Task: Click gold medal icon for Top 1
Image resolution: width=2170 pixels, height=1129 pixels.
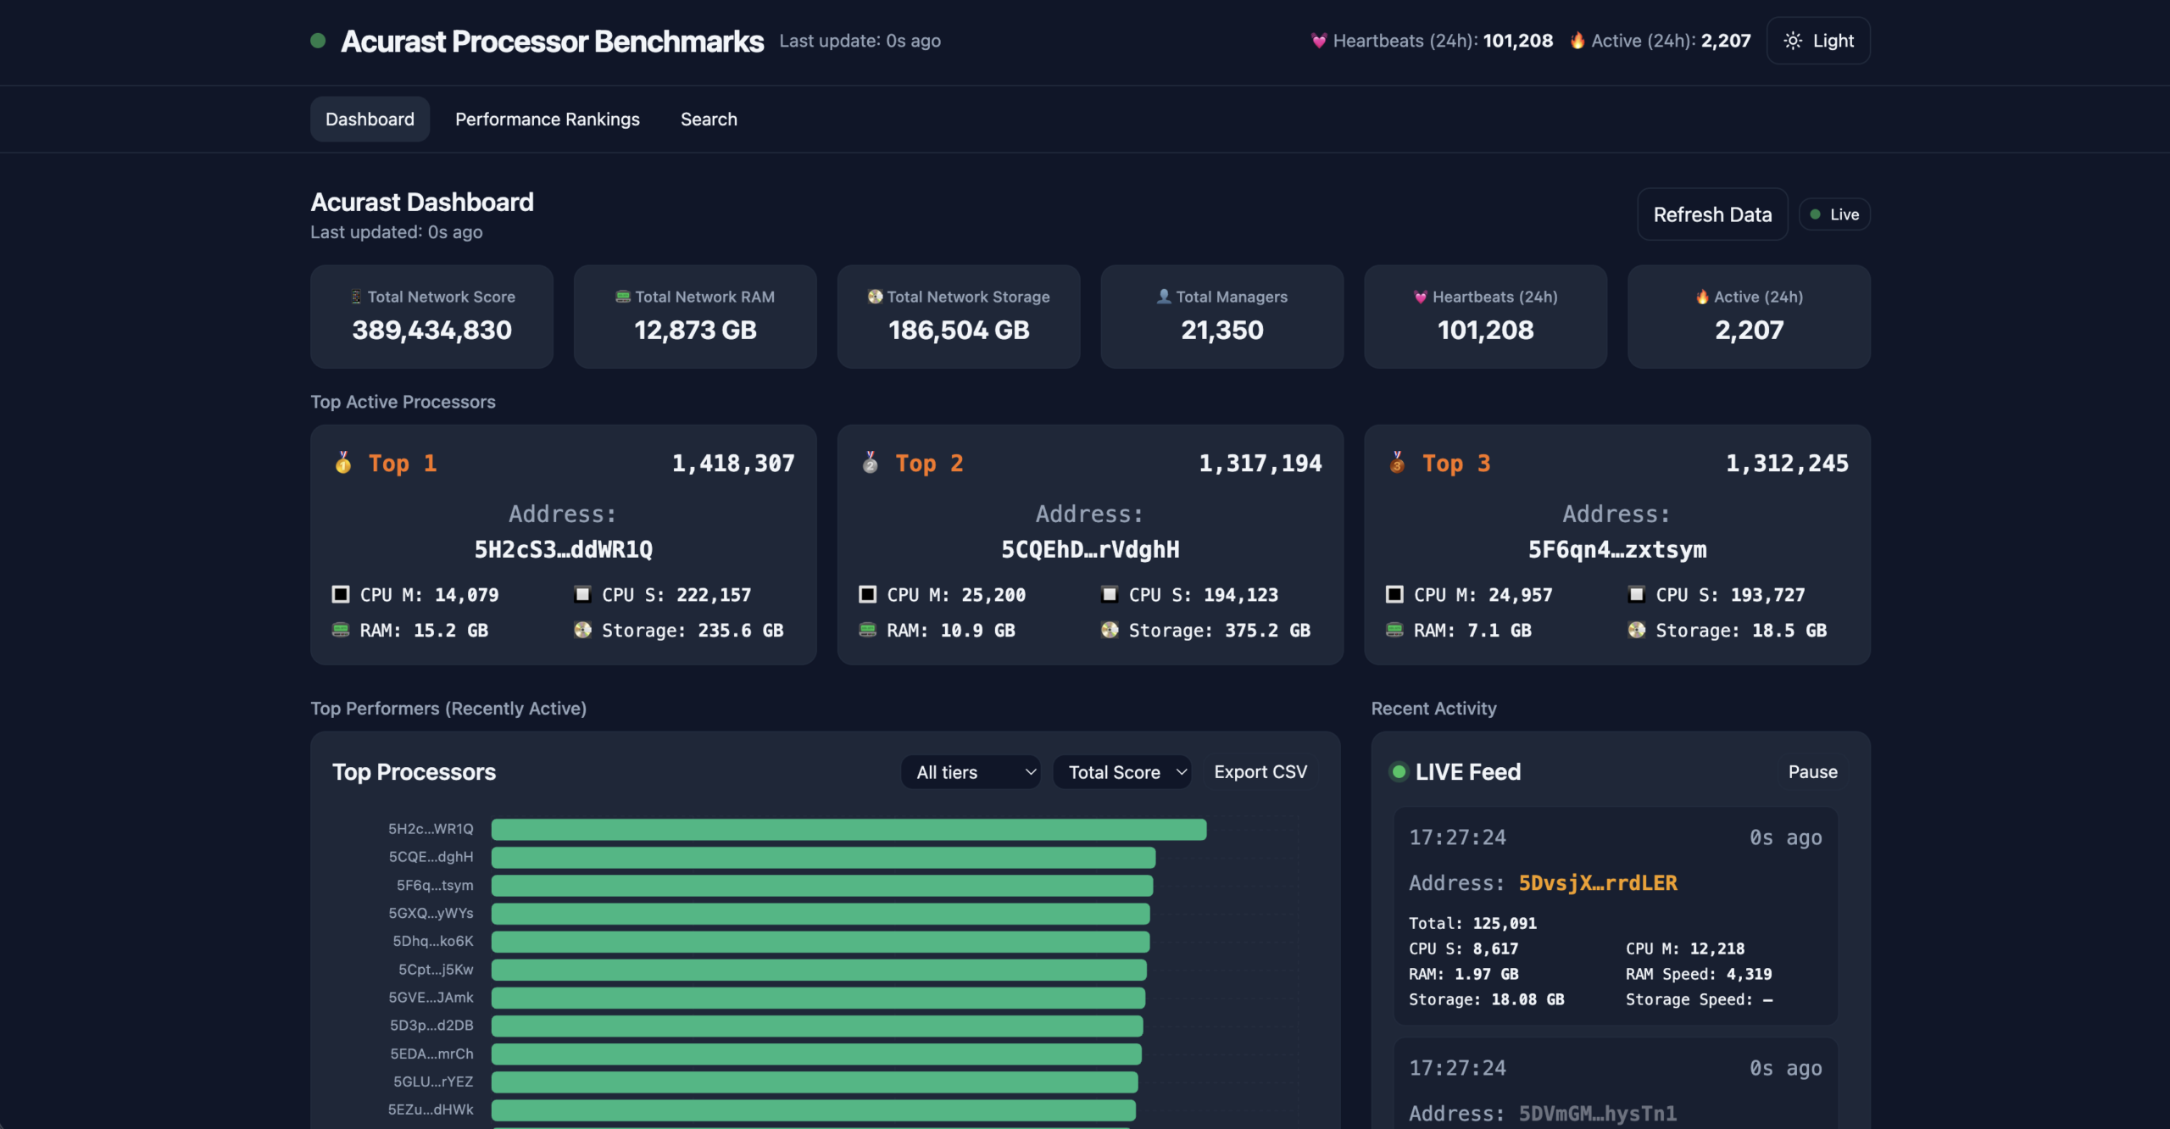Action: coord(343,463)
